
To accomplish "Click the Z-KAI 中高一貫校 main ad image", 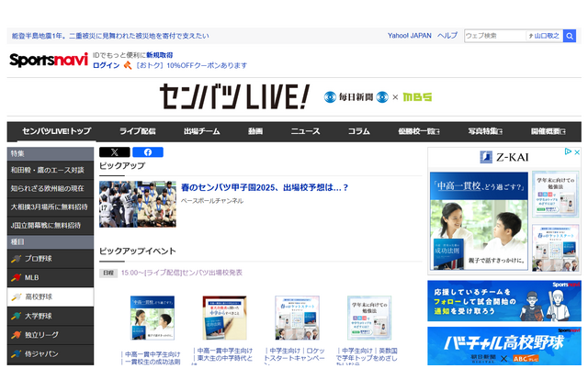I will 479,221.
